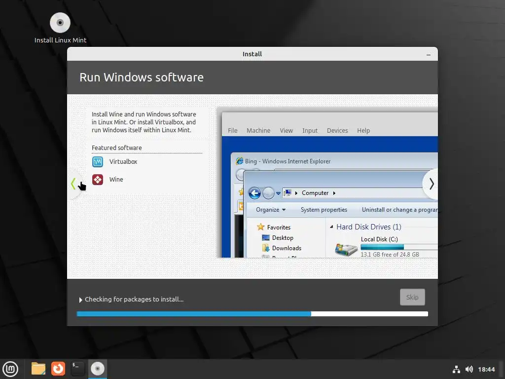505x379 pixels.
Task: Click the Local Disk (C:) usage bar
Action: tap(399, 247)
